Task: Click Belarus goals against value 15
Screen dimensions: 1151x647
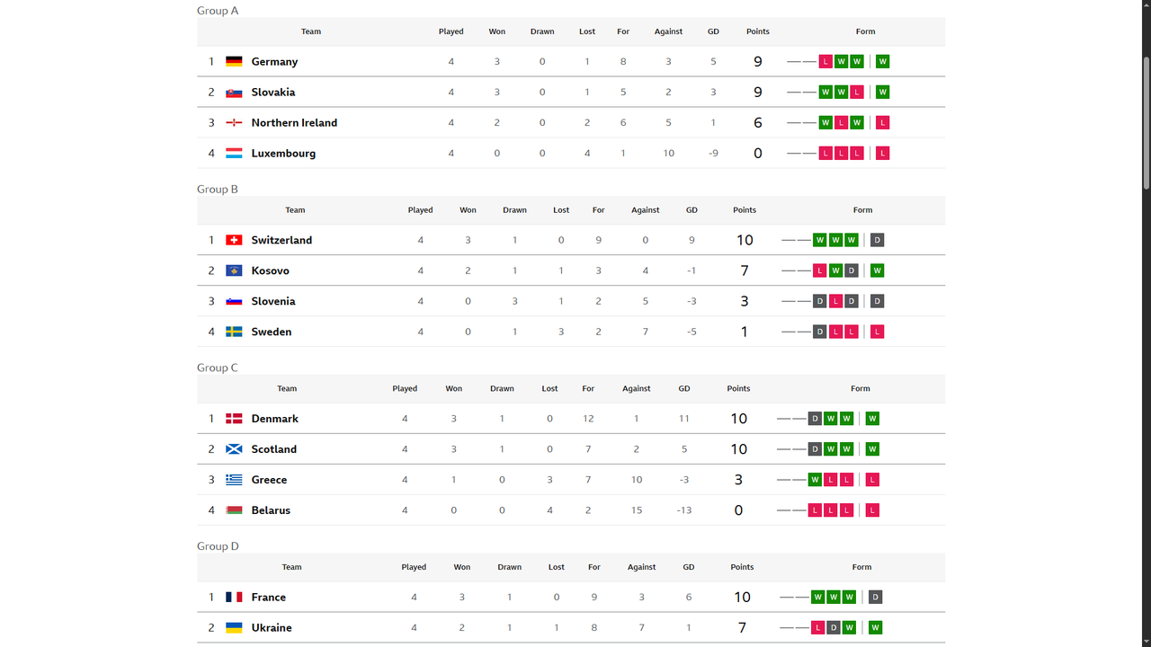Action: [637, 510]
